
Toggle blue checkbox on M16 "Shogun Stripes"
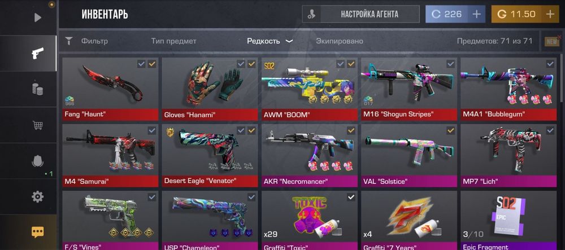(x=450, y=64)
